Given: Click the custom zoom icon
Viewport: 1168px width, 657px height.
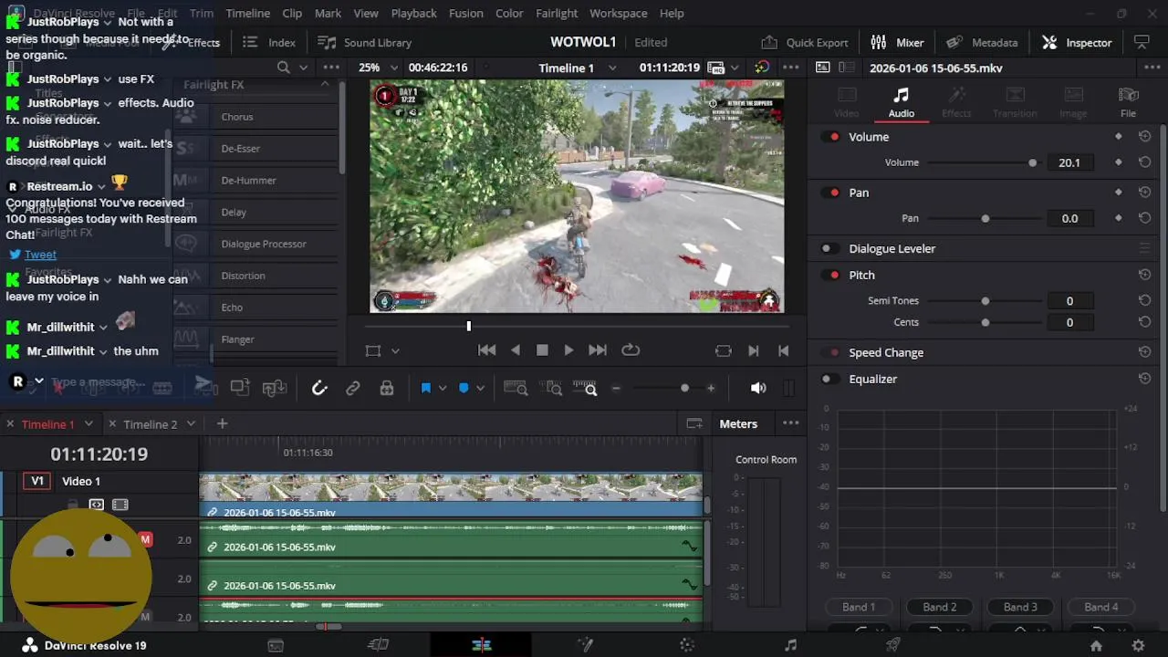Looking at the screenshot, I should click(585, 388).
